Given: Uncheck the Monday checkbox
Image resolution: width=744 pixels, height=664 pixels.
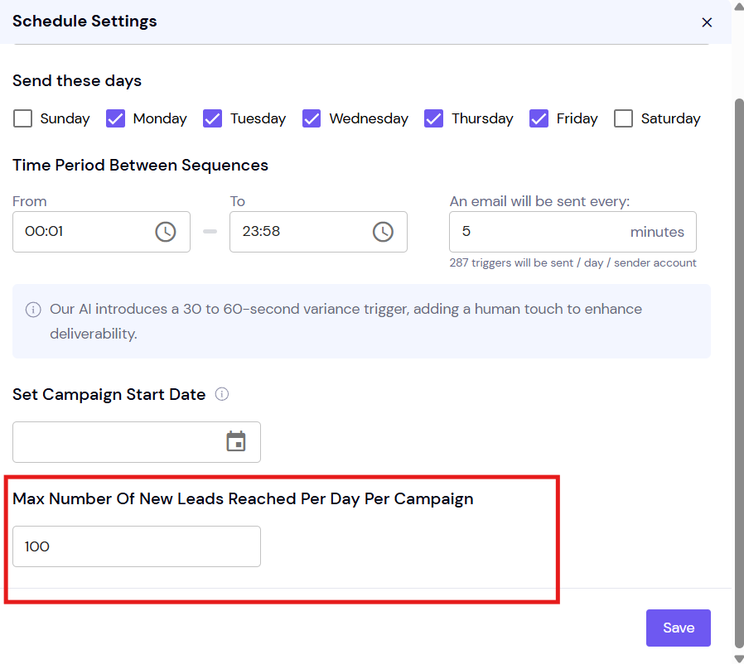Looking at the screenshot, I should (115, 118).
